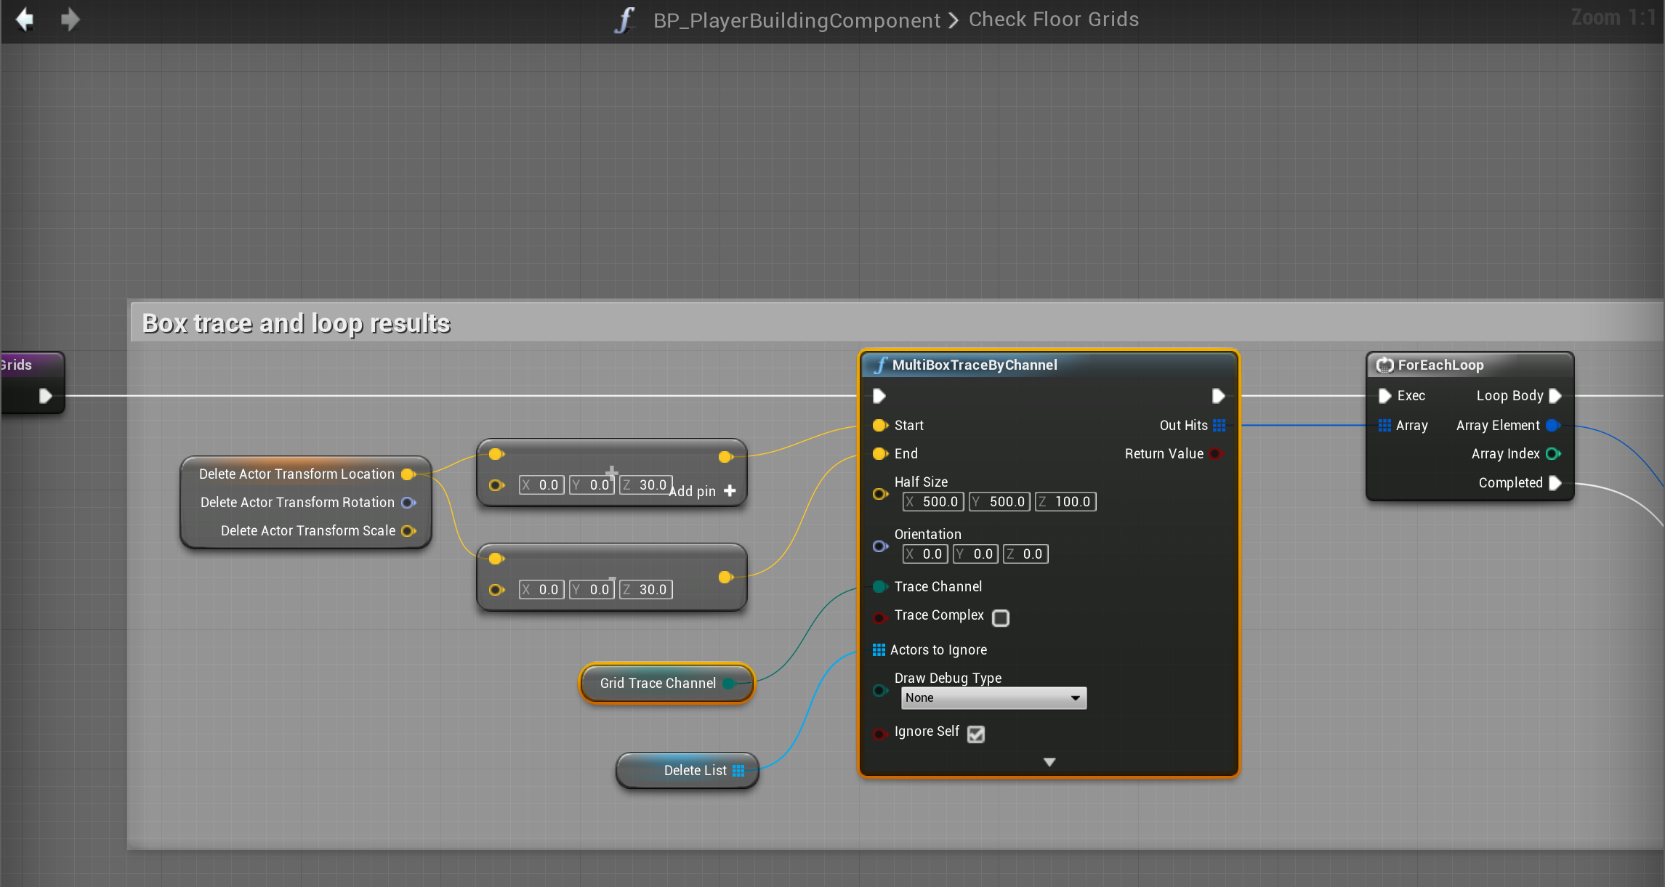Viewport: 1665px width, 887px height.
Task: Click the forward navigation arrow
Action: tap(70, 20)
